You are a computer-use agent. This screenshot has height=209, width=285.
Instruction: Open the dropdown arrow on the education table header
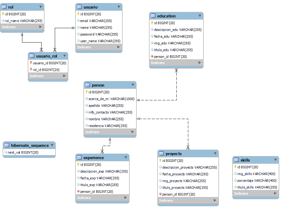[201, 16]
